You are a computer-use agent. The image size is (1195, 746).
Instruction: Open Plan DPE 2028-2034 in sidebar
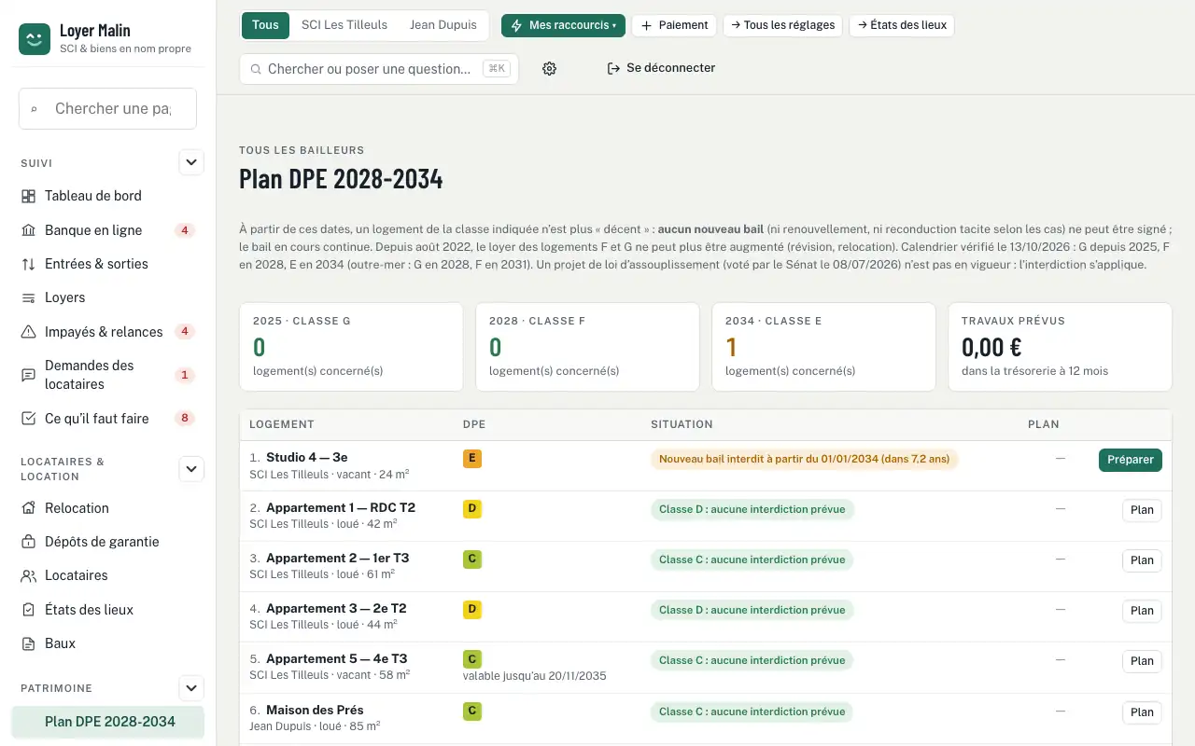click(x=107, y=722)
